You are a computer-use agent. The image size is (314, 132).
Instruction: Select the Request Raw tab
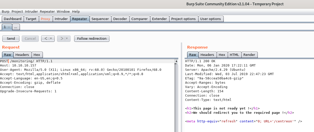coord(8,55)
